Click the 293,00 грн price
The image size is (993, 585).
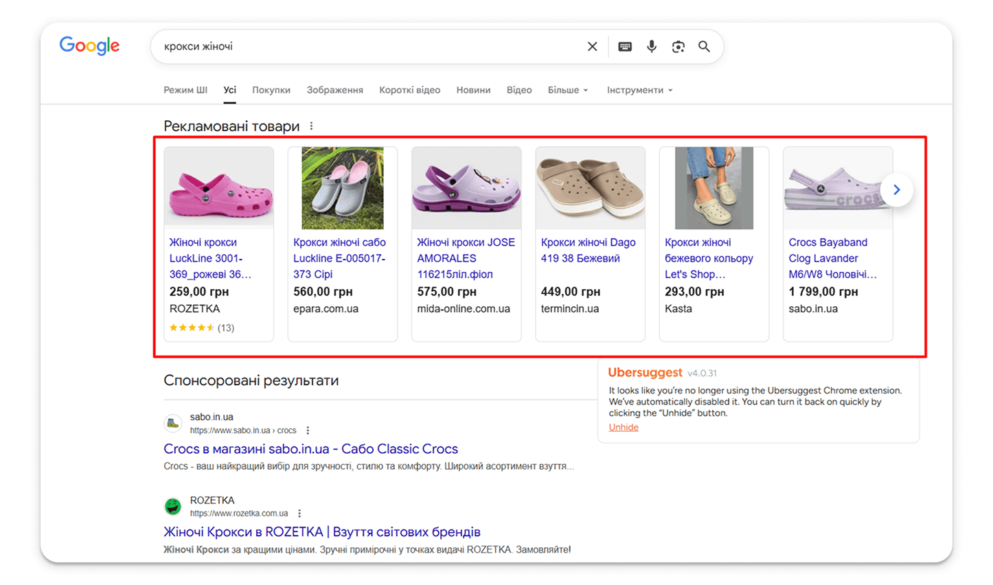(695, 292)
